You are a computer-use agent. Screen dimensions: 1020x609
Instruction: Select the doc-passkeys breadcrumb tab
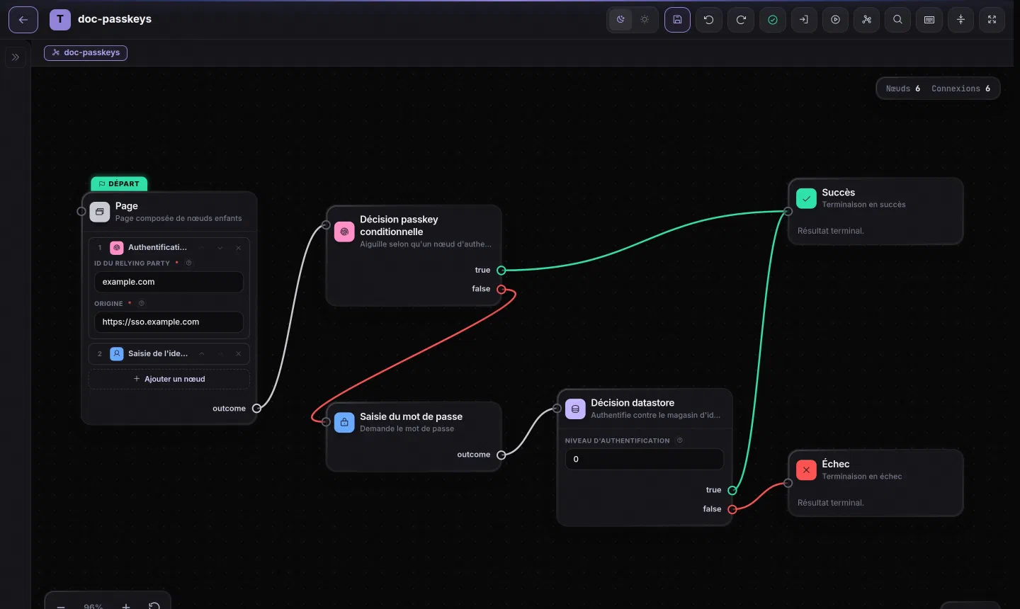click(86, 52)
